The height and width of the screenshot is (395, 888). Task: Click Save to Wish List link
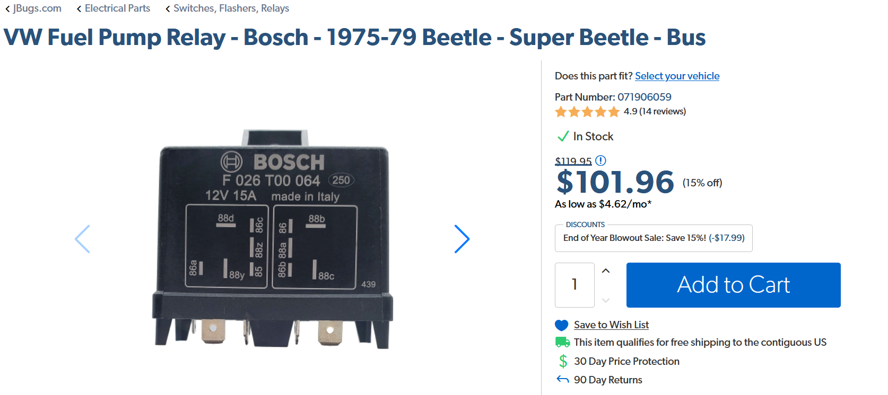point(611,325)
